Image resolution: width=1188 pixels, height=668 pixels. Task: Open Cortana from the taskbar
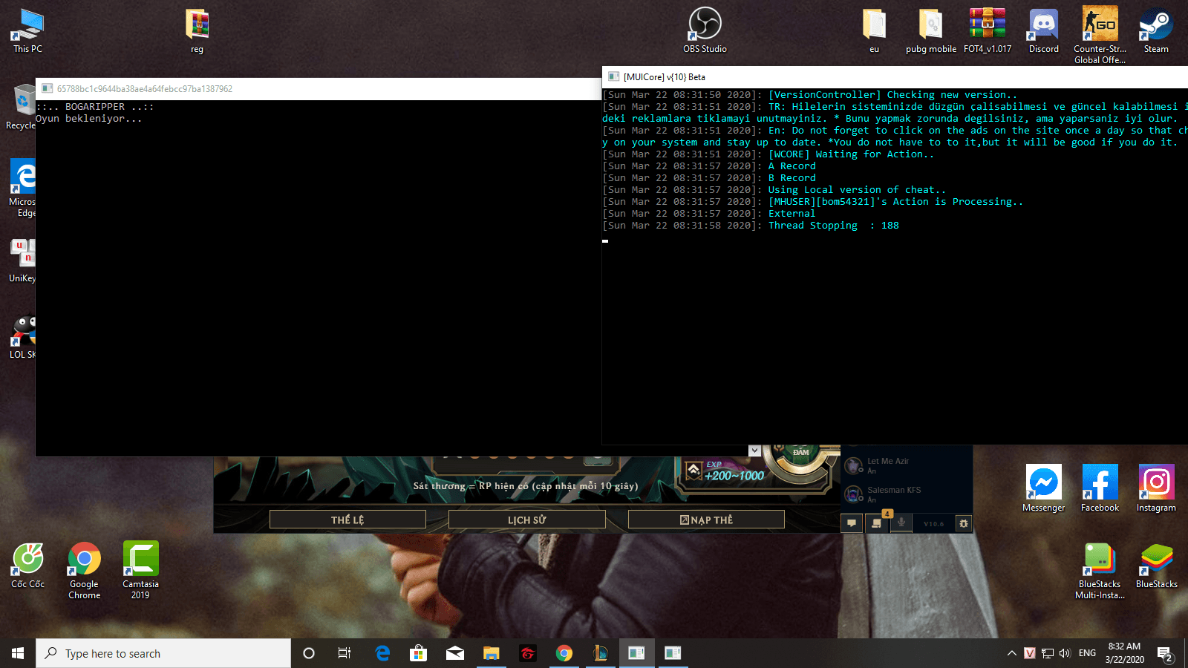[309, 653]
